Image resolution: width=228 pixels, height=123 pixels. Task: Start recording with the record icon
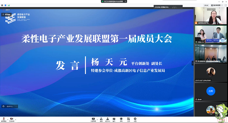coord(121,120)
